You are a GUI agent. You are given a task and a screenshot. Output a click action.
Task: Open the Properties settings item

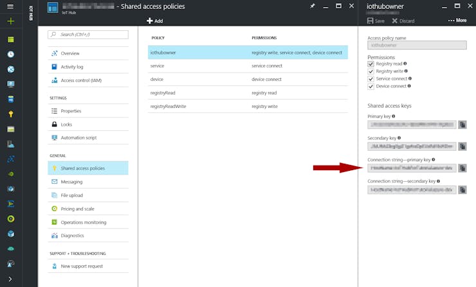point(88,111)
